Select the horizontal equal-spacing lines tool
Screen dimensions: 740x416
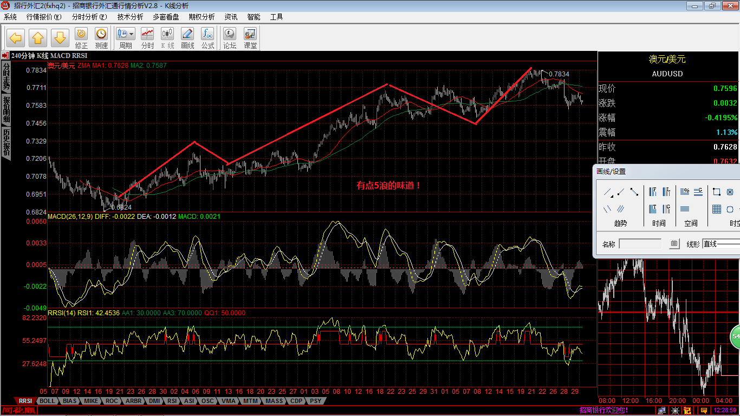(685, 209)
